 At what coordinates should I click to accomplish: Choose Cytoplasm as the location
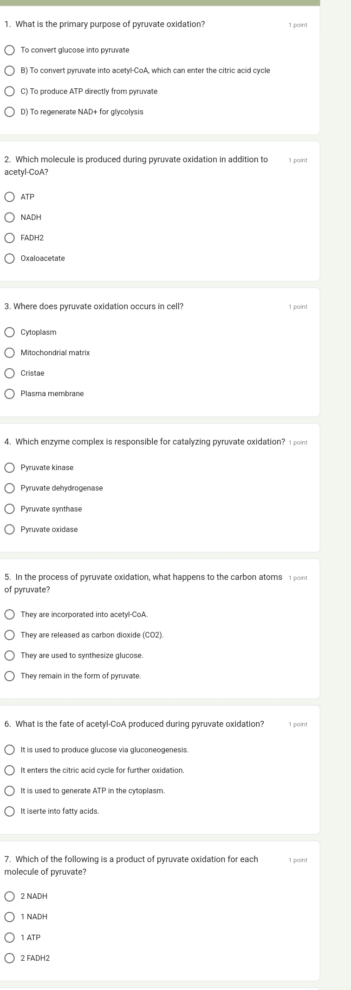click(10, 332)
